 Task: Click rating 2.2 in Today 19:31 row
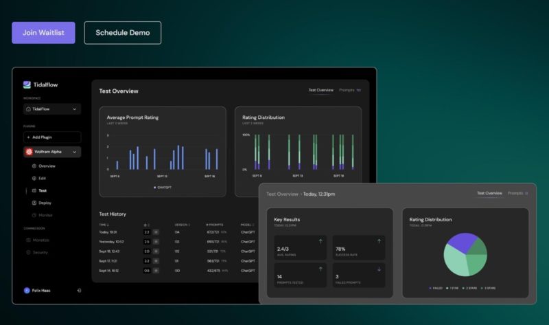(x=147, y=232)
